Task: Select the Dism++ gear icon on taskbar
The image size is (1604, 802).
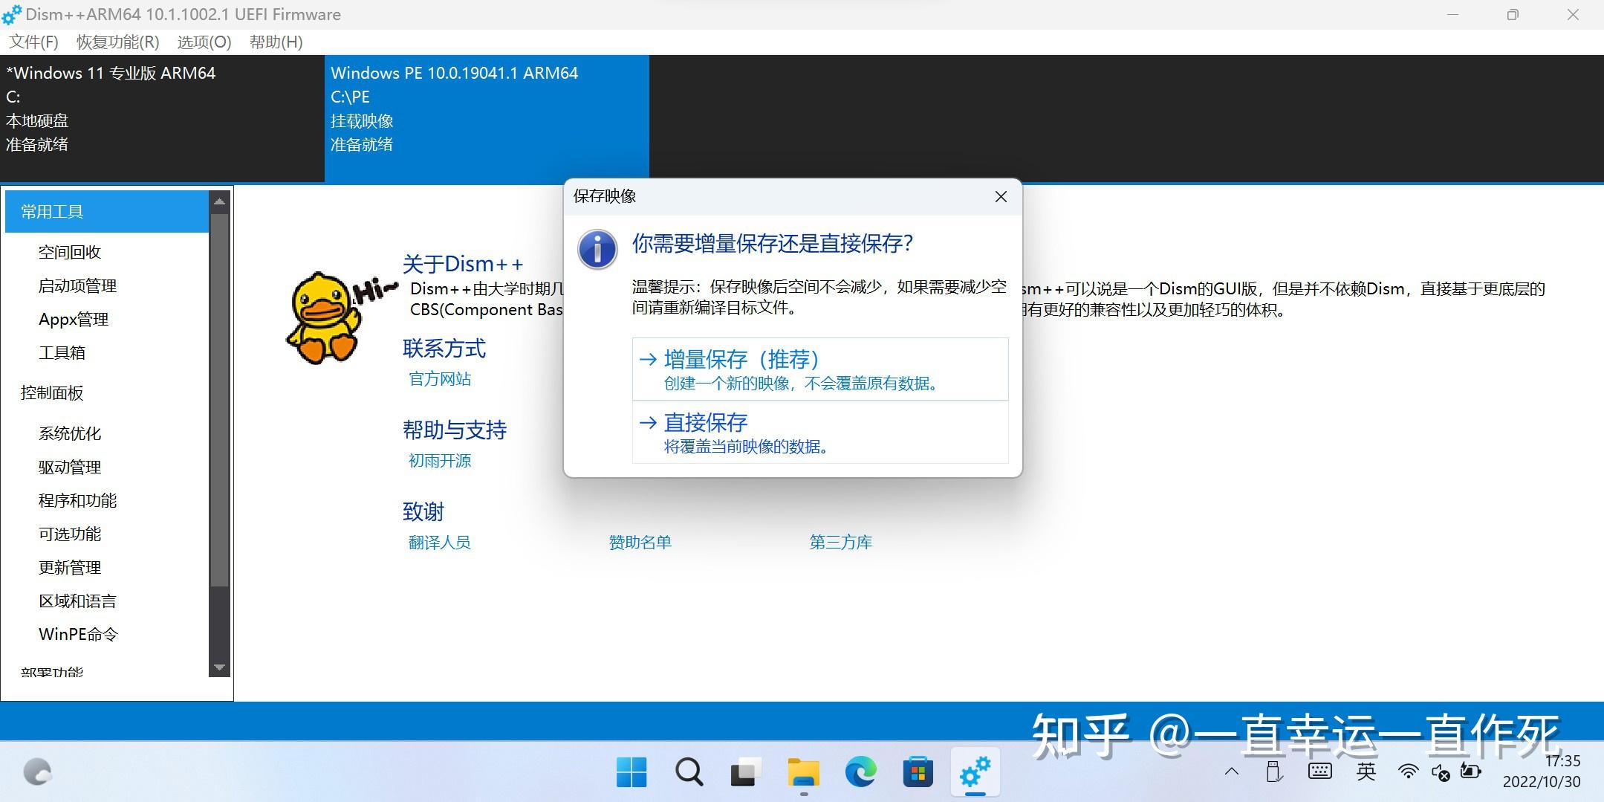Action: pos(975,772)
